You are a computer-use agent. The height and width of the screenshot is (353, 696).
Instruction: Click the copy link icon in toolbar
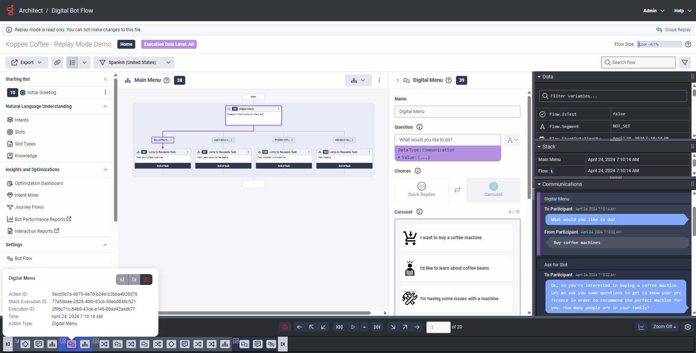(57, 62)
